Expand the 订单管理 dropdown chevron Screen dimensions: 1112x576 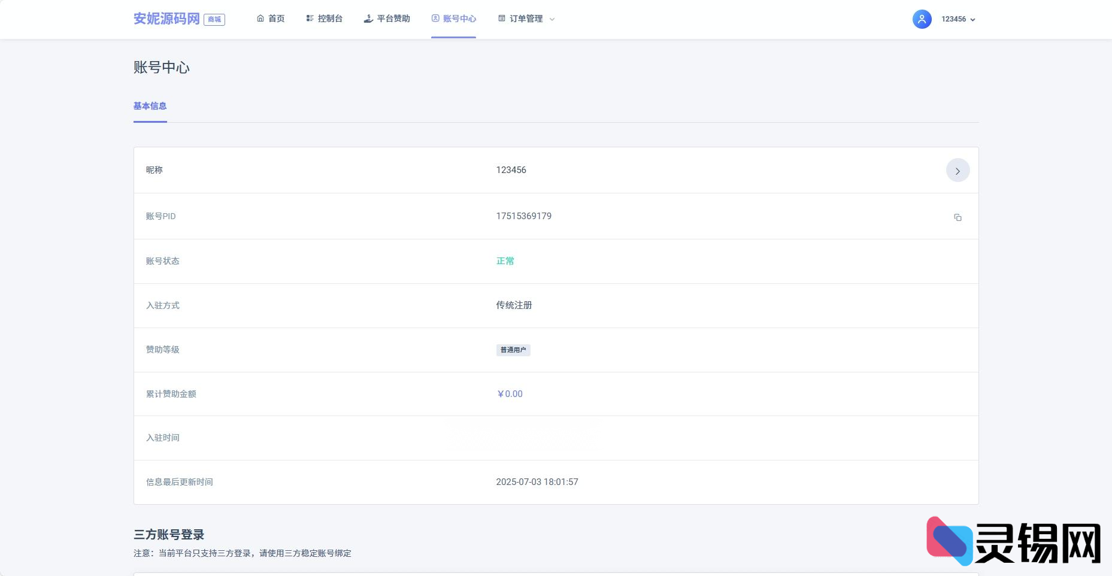pos(553,19)
